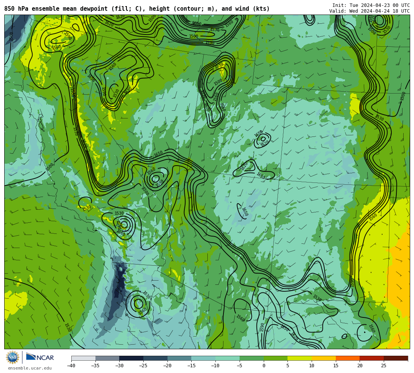Pick the olive green 0 to 5 colorbar segment
The image size is (414, 373).
click(x=275, y=358)
